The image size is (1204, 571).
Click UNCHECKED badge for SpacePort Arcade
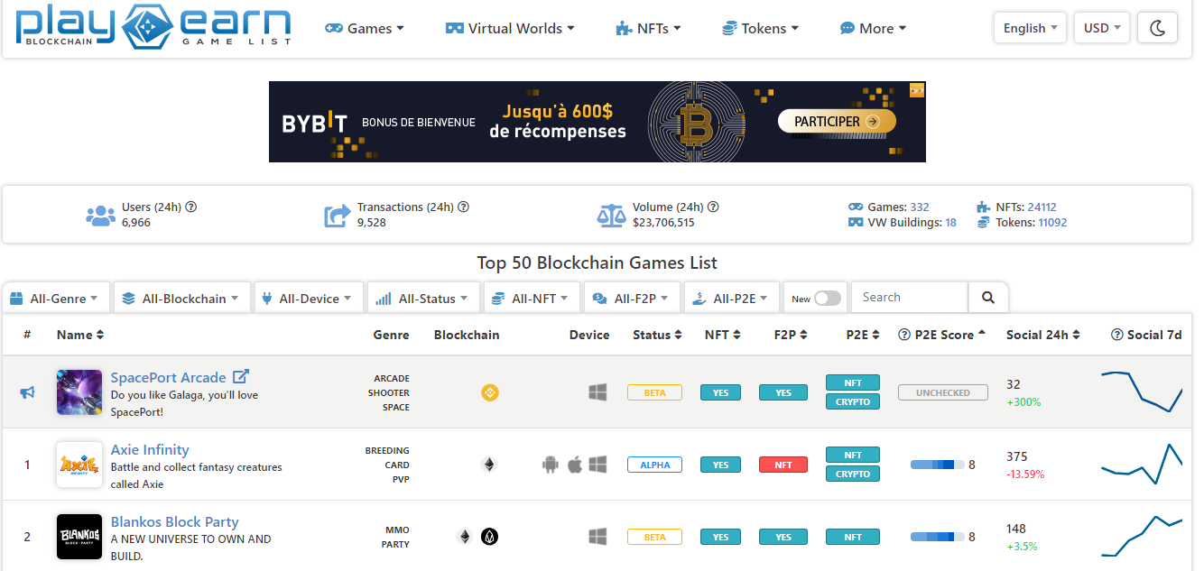click(x=943, y=392)
